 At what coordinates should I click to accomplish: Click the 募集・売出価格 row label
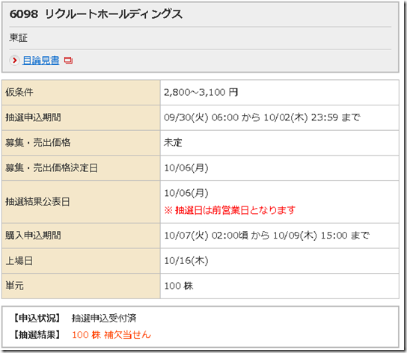(38, 143)
